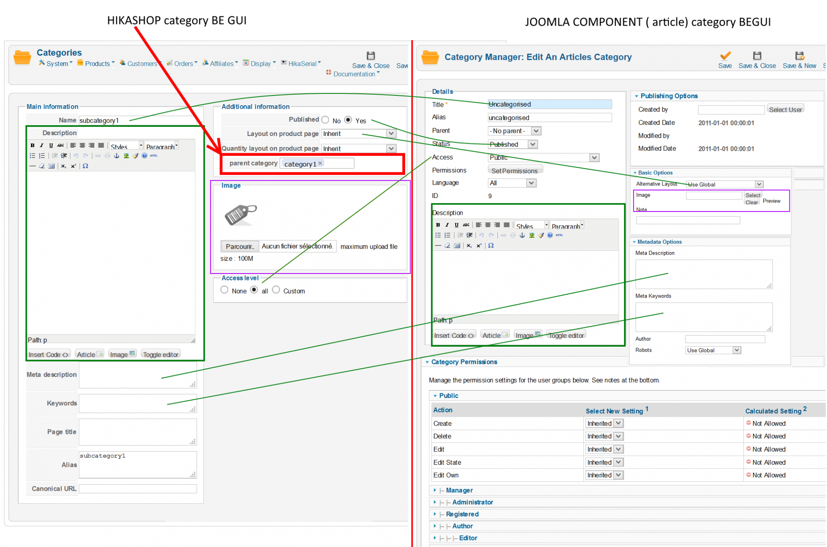The height and width of the screenshot is (547, 827).
Task: Set Published to No in HikaShop
Action: pos(325,120)
